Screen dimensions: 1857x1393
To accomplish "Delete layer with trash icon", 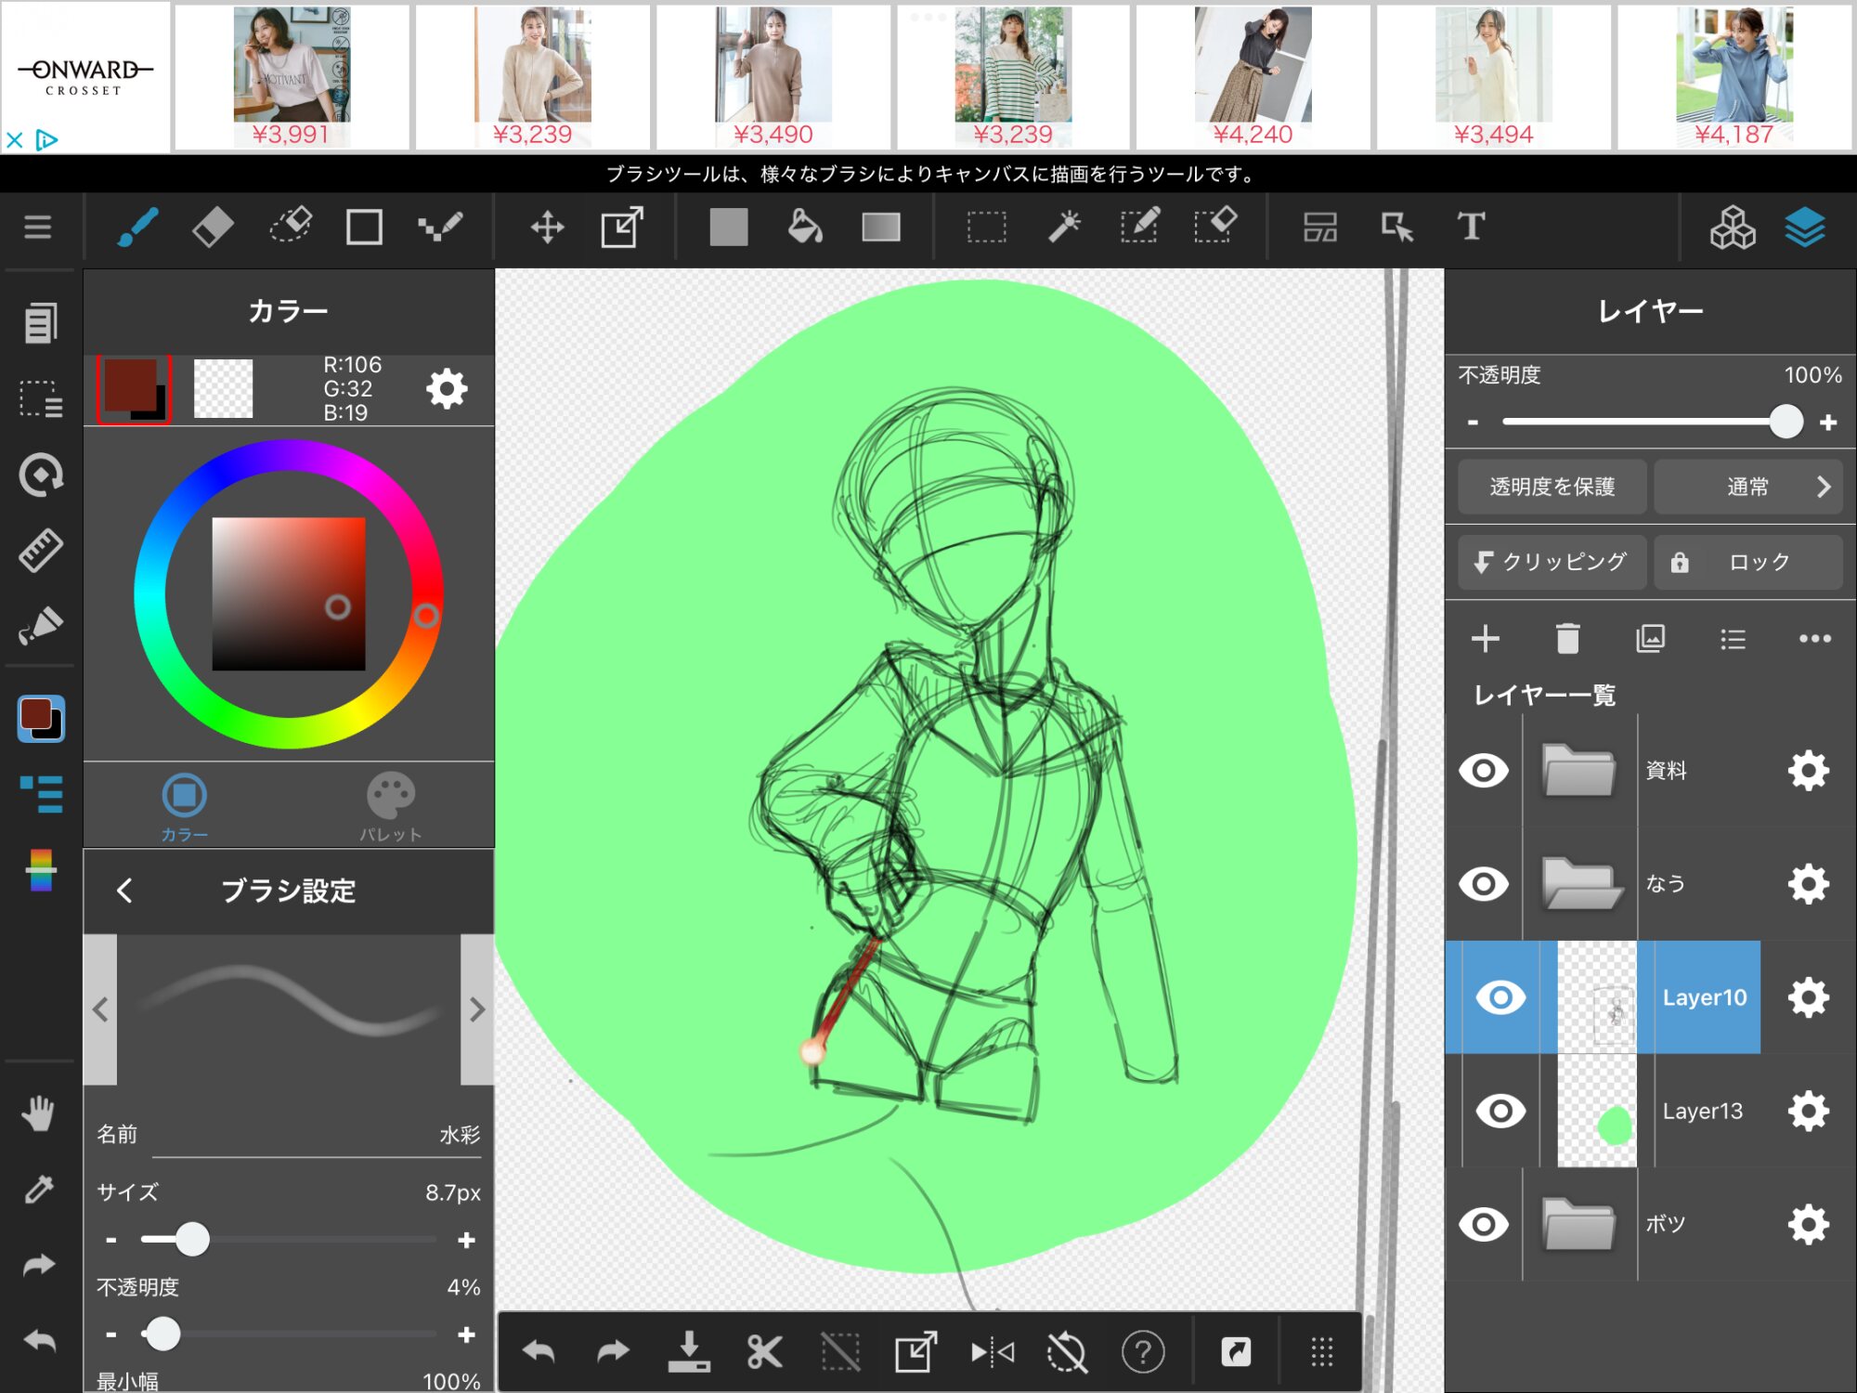I will [x=1567, y=639].
